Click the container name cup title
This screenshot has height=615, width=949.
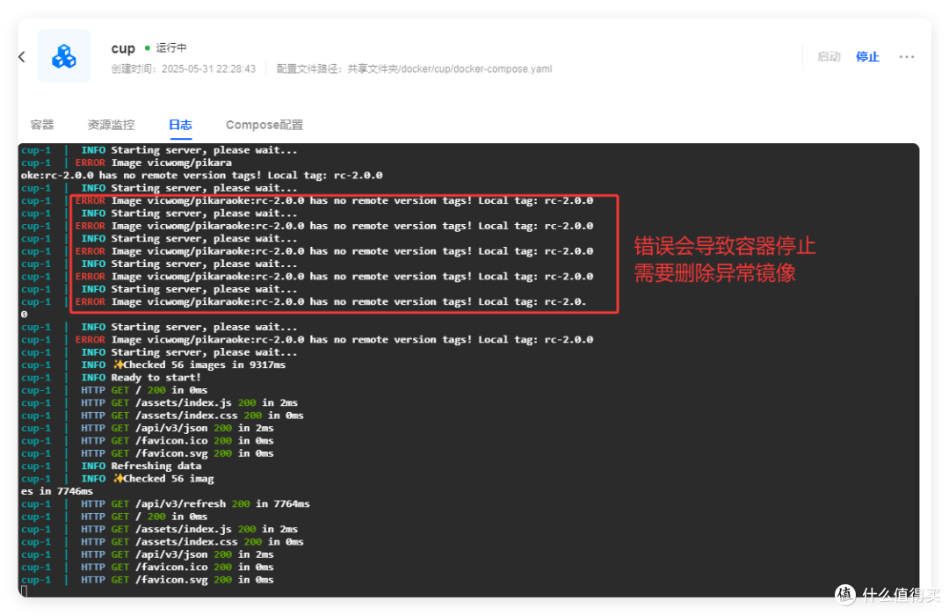click(123, 47)
